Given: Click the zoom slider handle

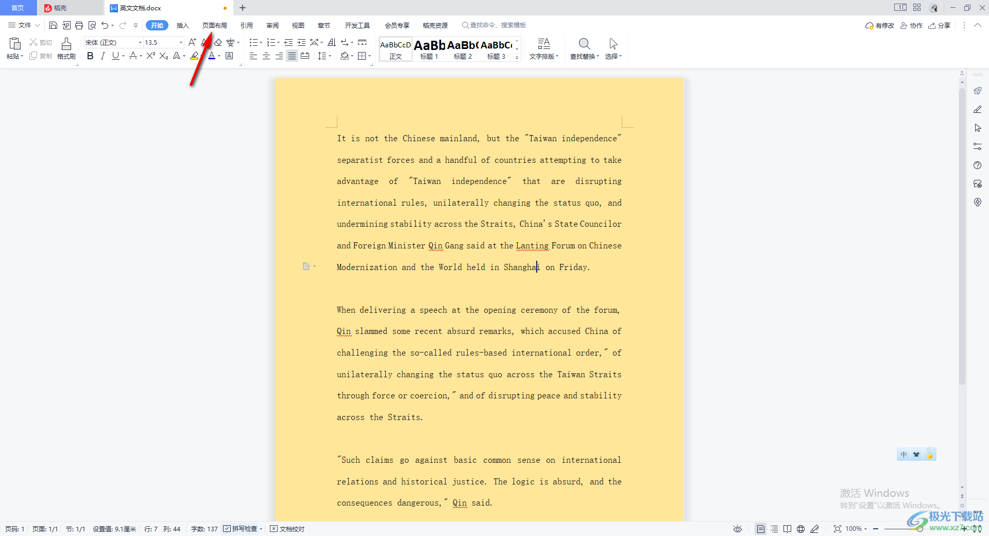Looking at the screenshot, I should point(919,529).
